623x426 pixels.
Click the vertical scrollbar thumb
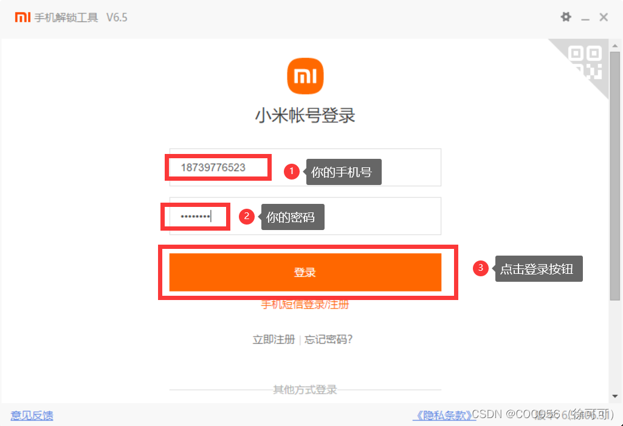click(614, 175)
